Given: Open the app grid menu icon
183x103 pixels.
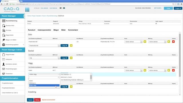Looking at the screenshot, I should click(27, 9).
